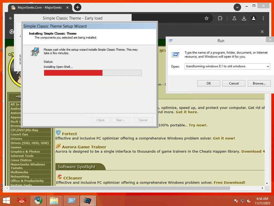Screen dimensions: 274x206
Task: Open Drives (SSD, HDD, USB) category
Action: [x=29, y=143]
